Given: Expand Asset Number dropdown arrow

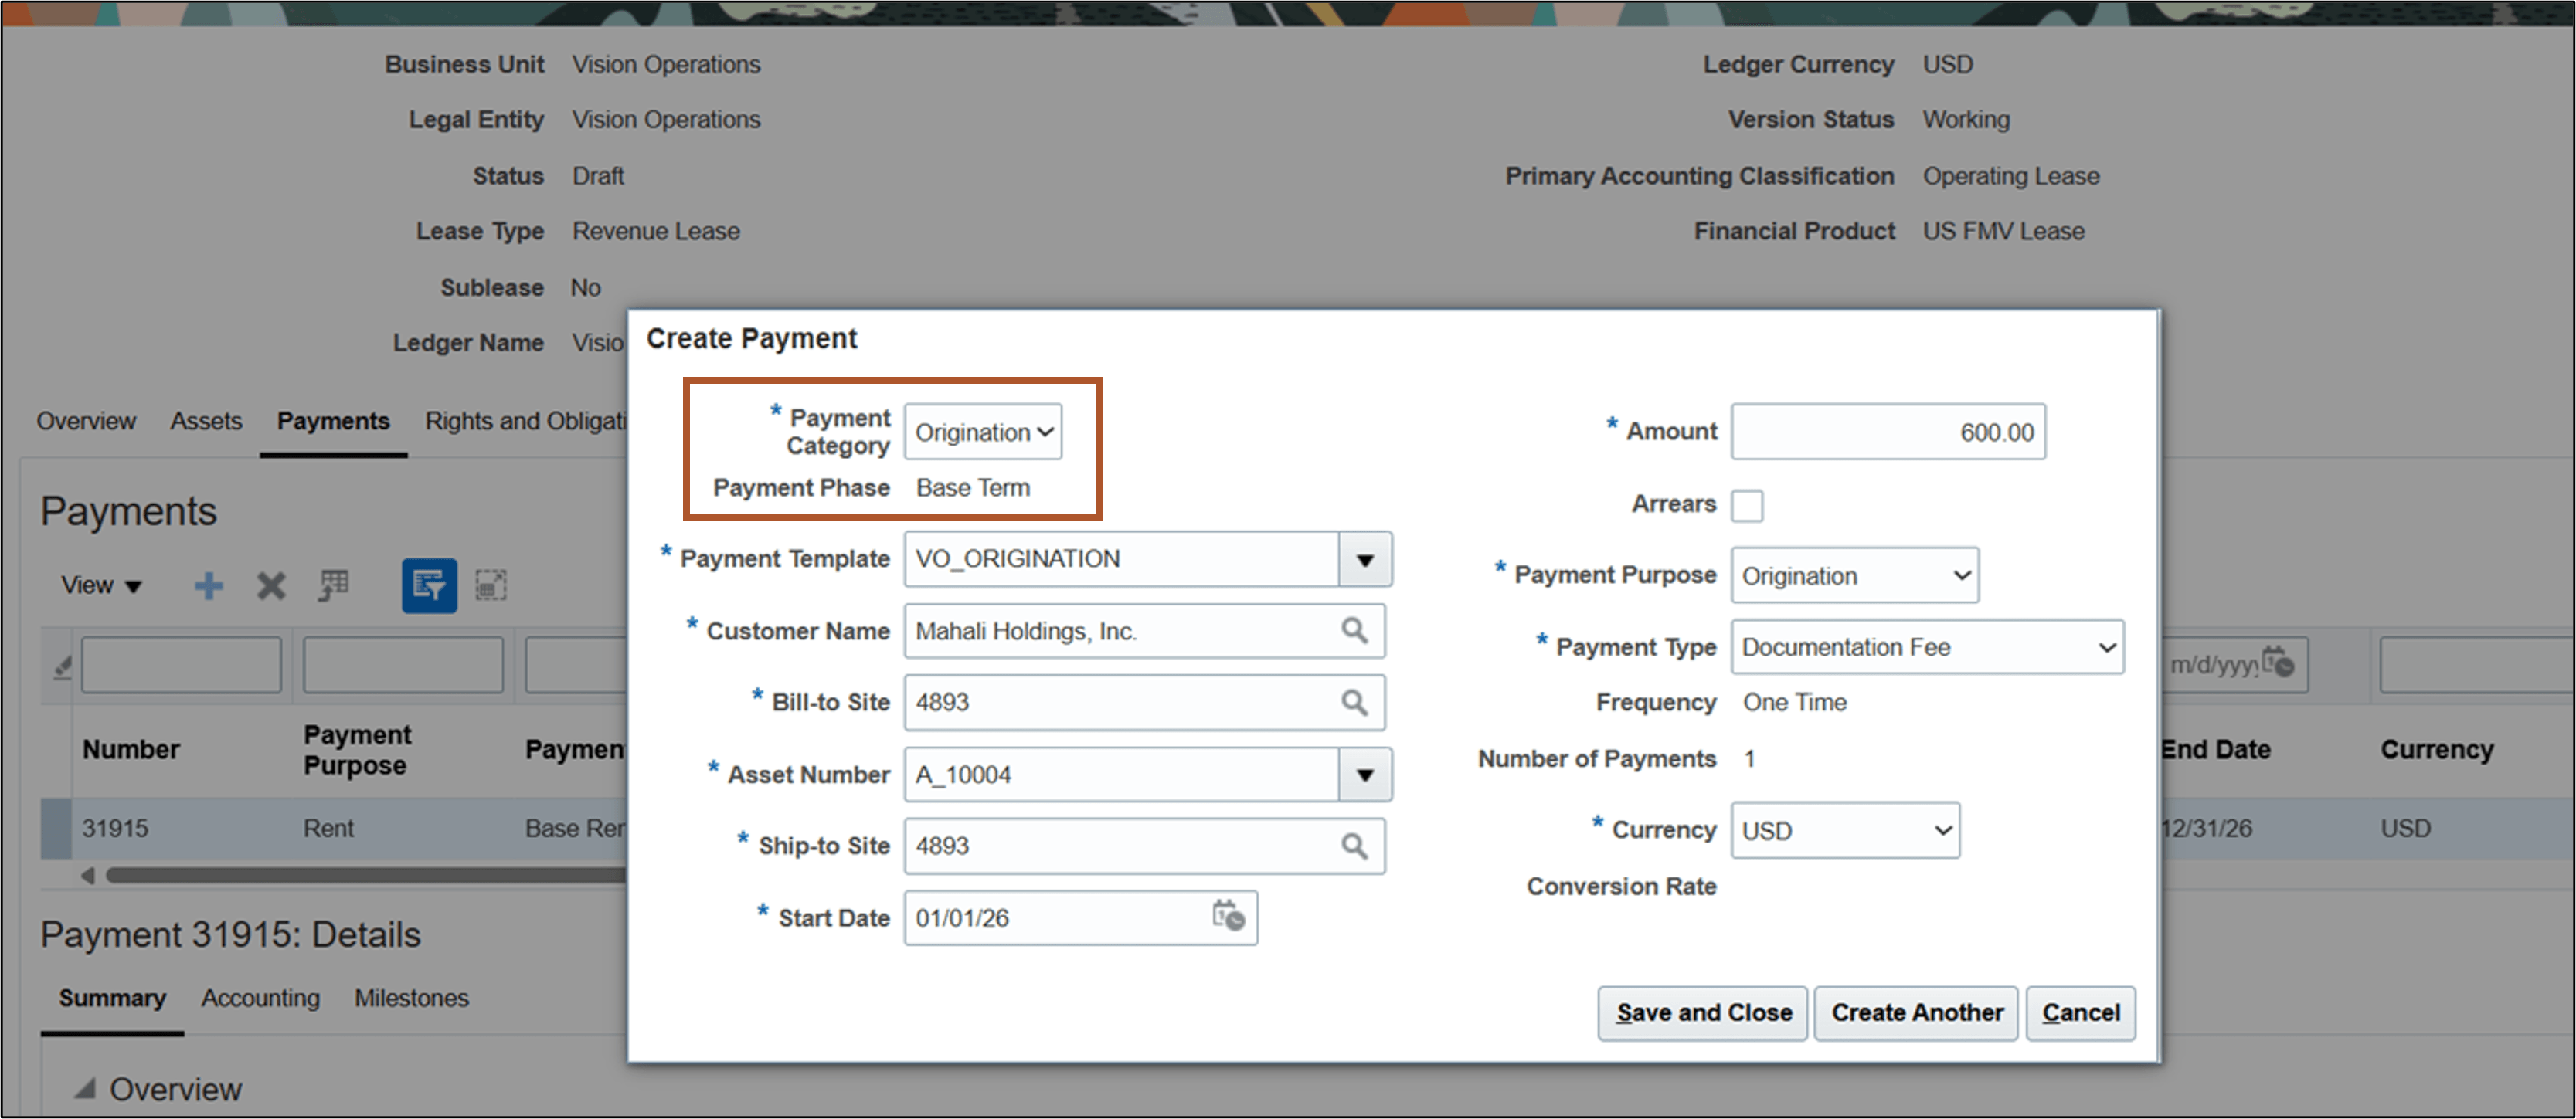Looking at the screenshot, I should coord(1365,775).
